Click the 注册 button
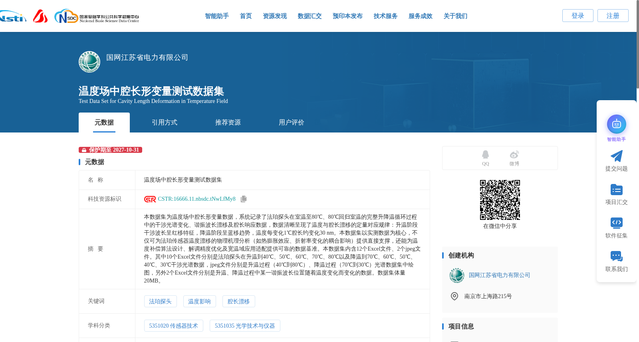Viewport: 639px width, 342px height. pyautogui.click(x=613, y=16)
